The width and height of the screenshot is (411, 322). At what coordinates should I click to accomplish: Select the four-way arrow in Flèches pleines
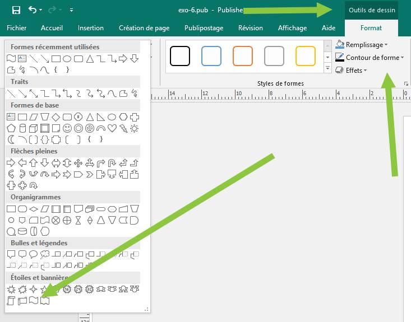78,163
